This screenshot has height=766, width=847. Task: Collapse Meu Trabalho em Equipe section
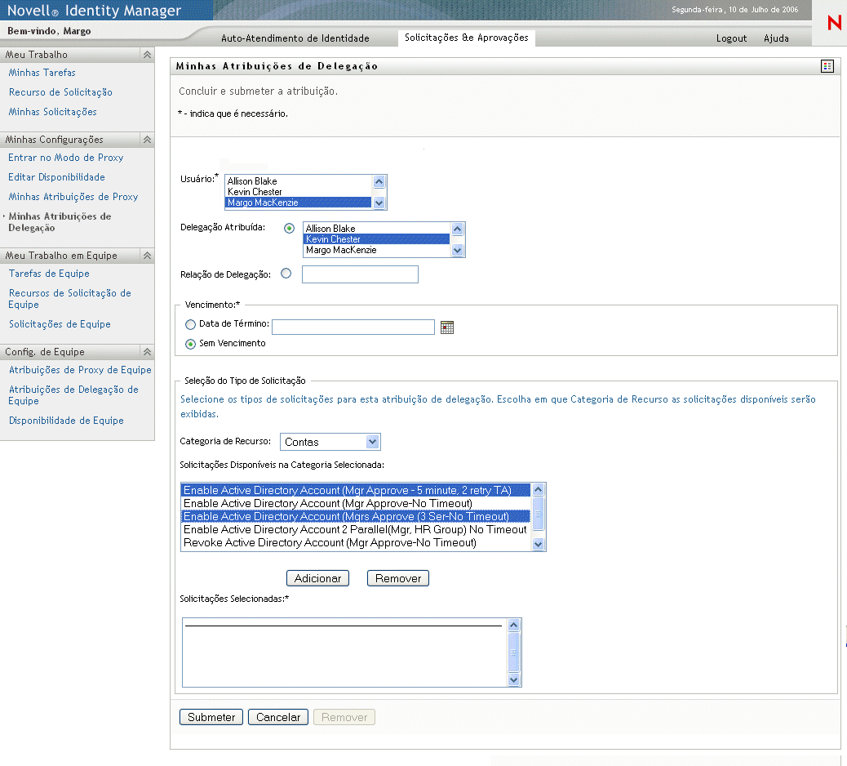[147, 256]
